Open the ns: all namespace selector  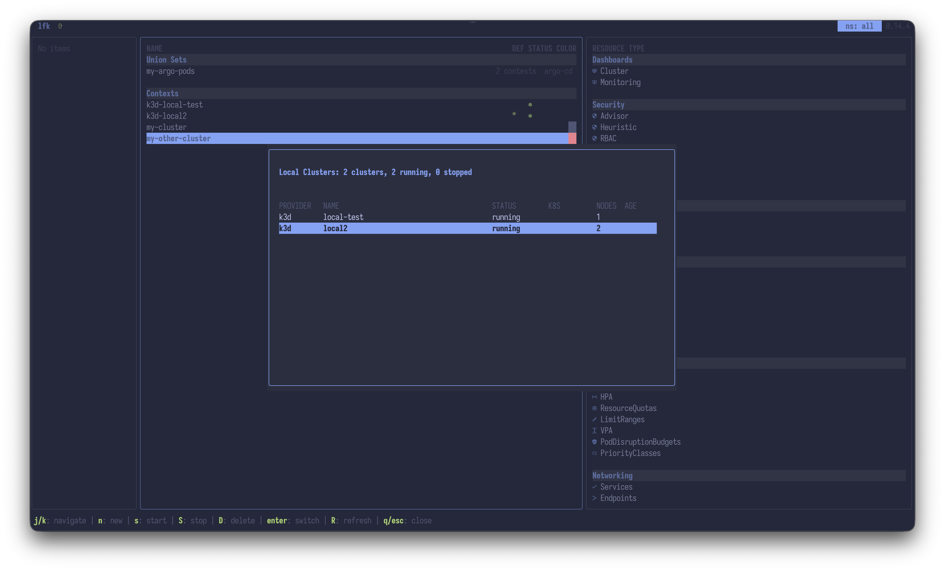859,26
